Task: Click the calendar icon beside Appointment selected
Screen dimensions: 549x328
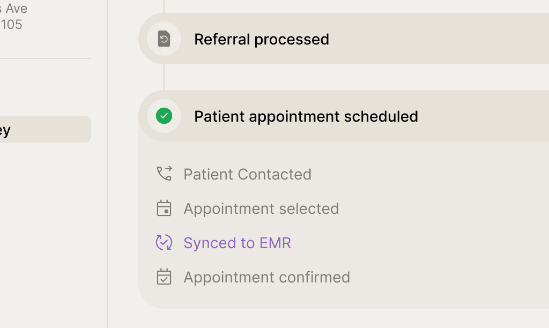Action: pyautogui.click(x=164, y=208)
